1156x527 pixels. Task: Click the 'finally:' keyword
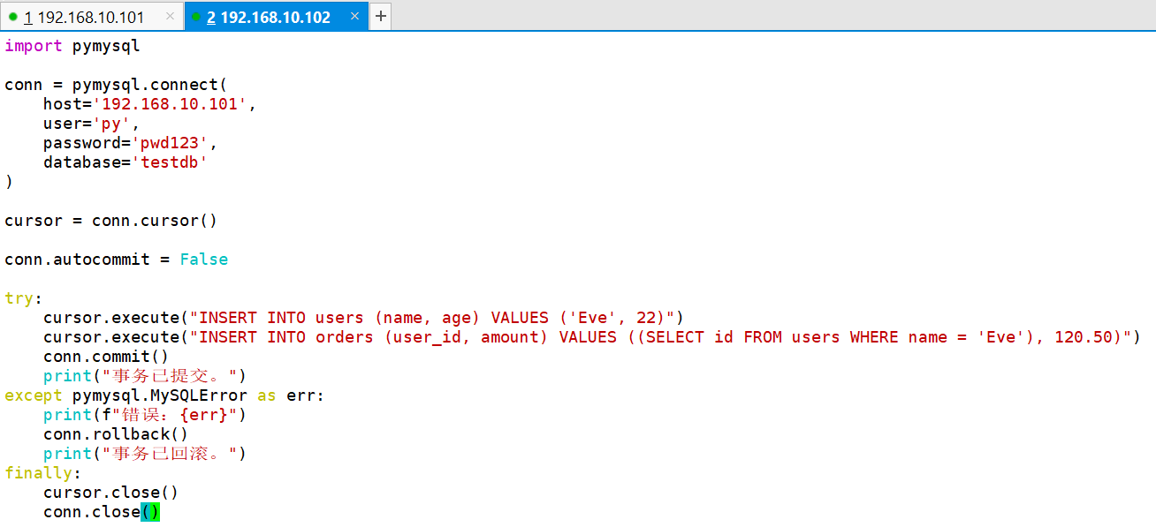(x=42, y=473)
